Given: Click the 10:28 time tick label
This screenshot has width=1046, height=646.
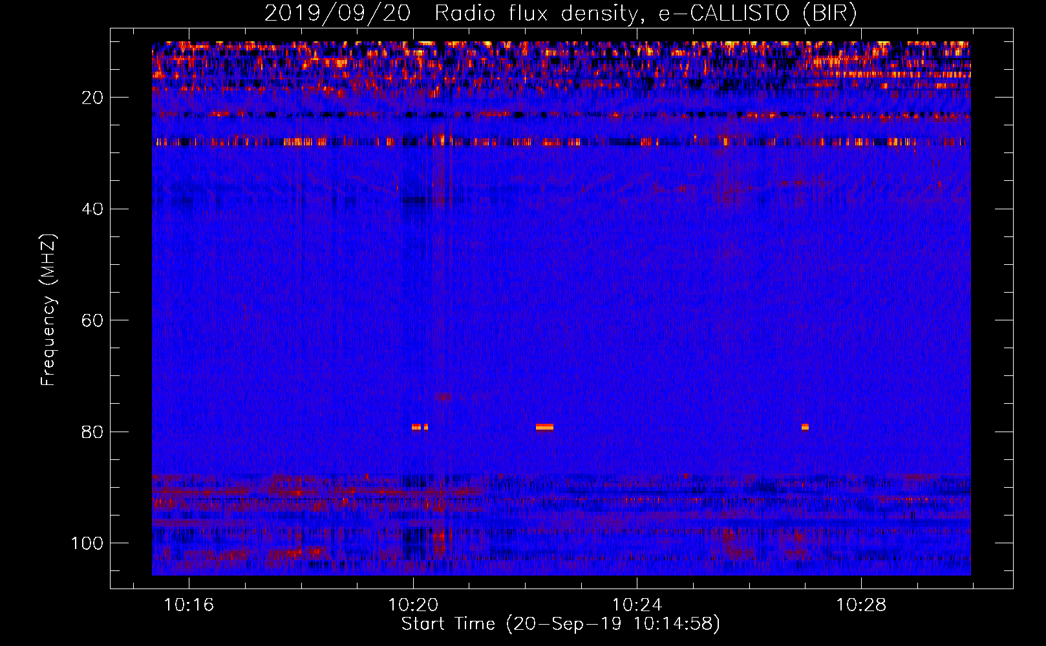Looking at the screenshot, I should (862, 605).
